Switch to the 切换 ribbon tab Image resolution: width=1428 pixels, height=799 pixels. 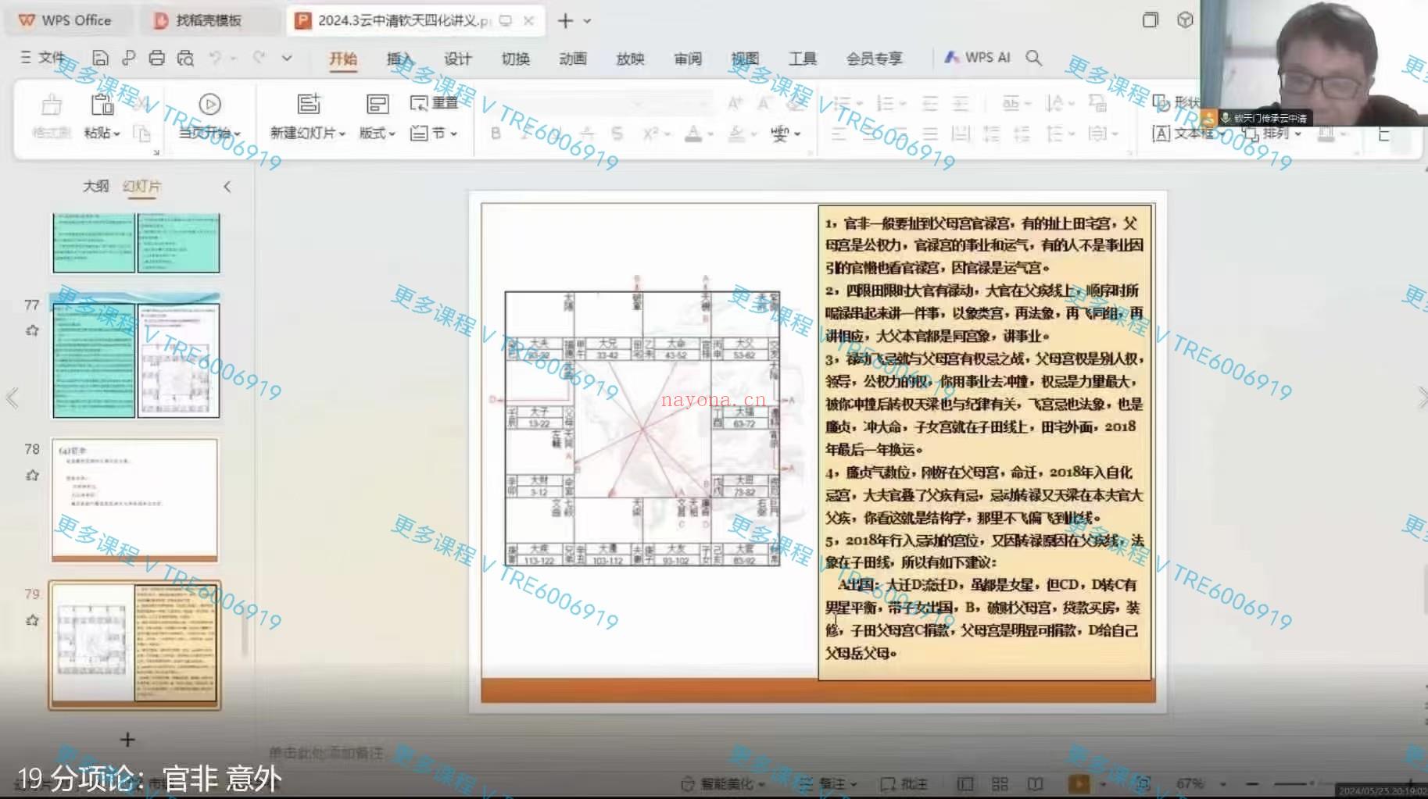click(515, 59)
